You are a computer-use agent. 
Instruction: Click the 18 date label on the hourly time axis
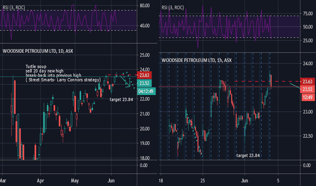[161, 181]
